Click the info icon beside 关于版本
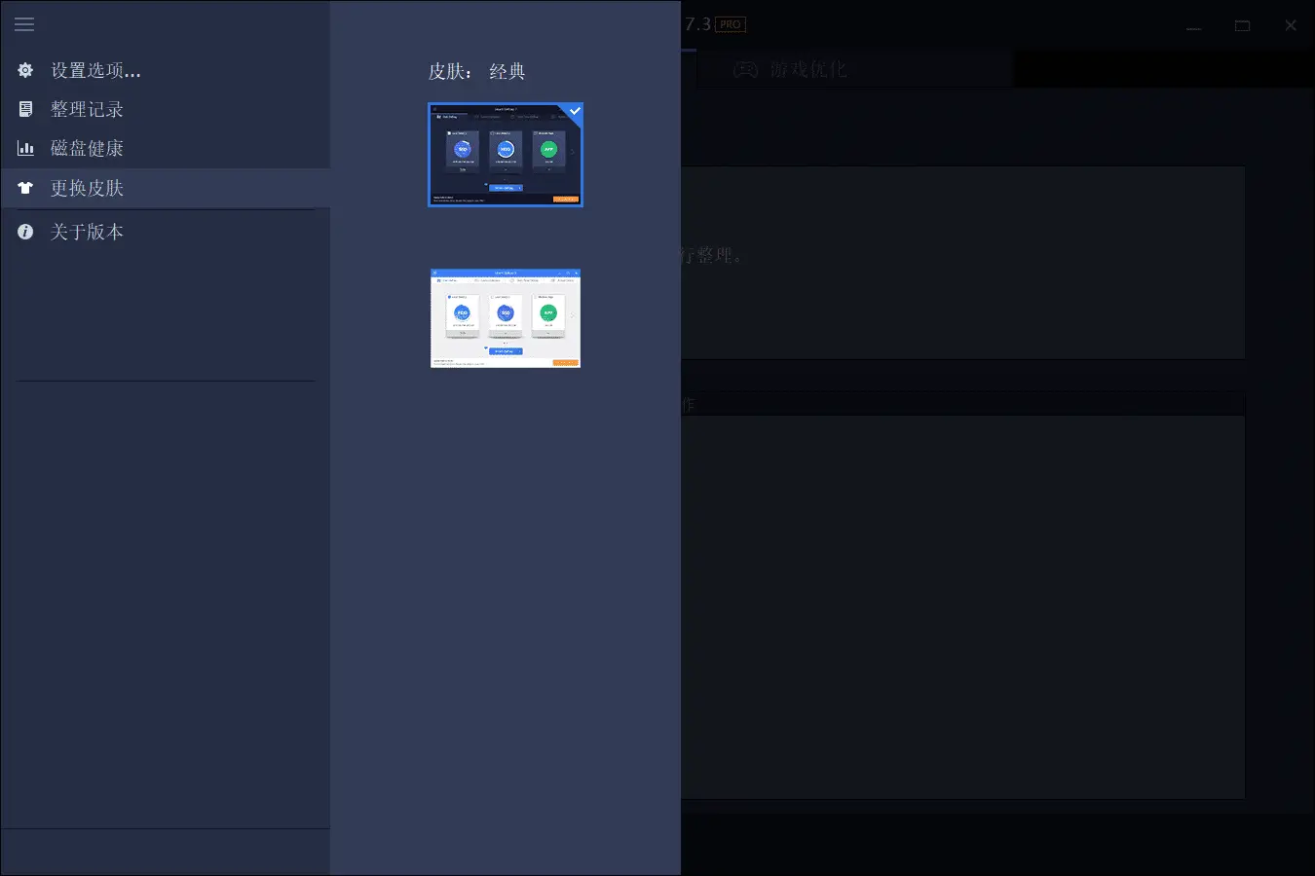This screenshot has width=1315, height=876. click(x=24, y=232)
